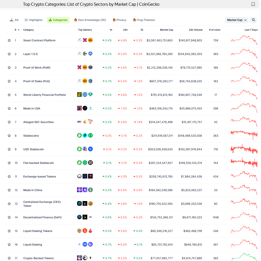This screenshot has height=261, width=261.
Task: Select the Frog-Themed category filter
Action: 144,20
